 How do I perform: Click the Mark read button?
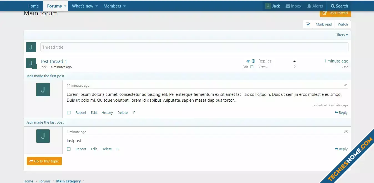click(x=324, y=24)
